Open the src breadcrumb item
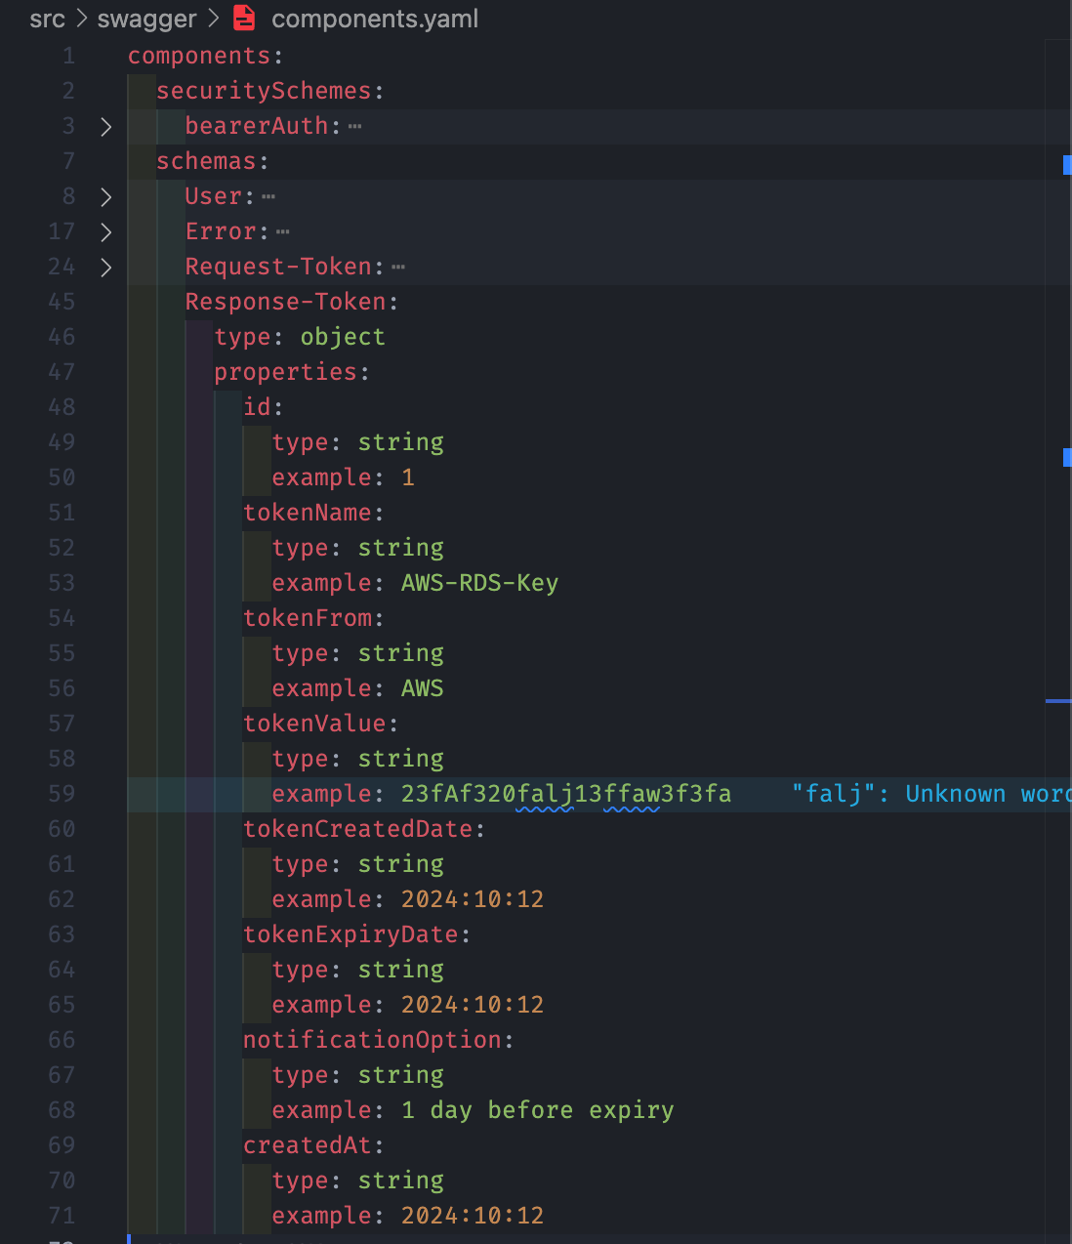1072x1244 pixels. click(47, 19)
